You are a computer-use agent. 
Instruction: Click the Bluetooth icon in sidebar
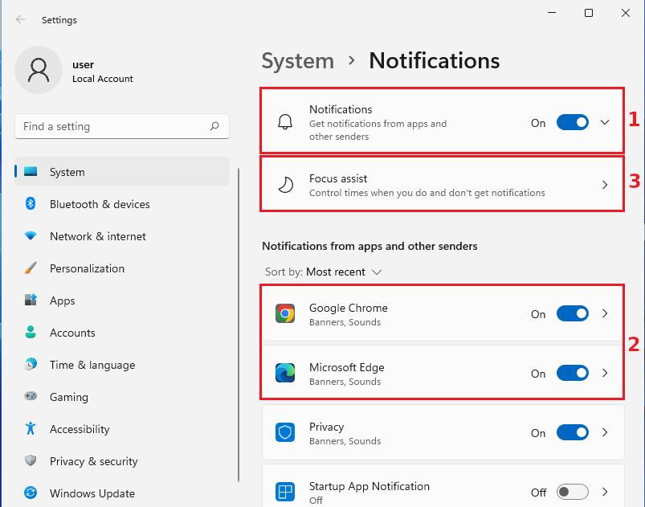pyautogui.click(x=31, y=204)
